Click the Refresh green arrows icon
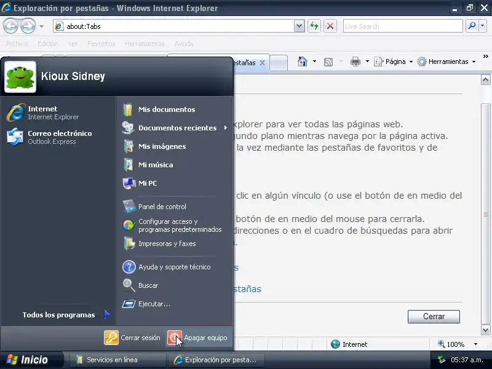The image size is (492, 369). (x=314, y=26)
